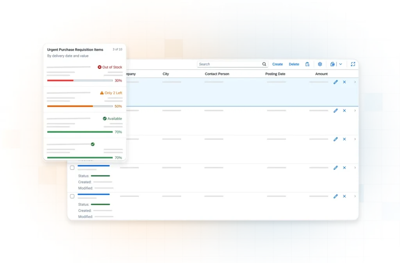Image resolution: width=400 pixels, height=263 pixels.
Task: Open the export options dropdown arrow
Action: 341,64
